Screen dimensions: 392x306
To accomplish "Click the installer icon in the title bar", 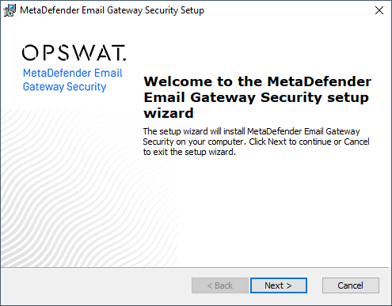I will pos(10,10).
